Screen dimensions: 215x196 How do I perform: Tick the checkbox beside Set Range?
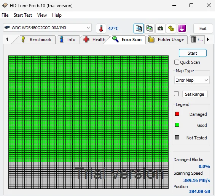[176, 94]
